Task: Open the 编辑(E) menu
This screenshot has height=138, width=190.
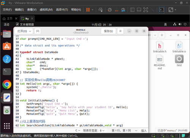Action: (x=19, y=10)
